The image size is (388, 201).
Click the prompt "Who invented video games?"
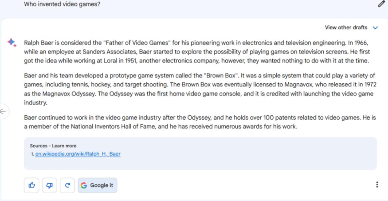click(x=62, y=5)
